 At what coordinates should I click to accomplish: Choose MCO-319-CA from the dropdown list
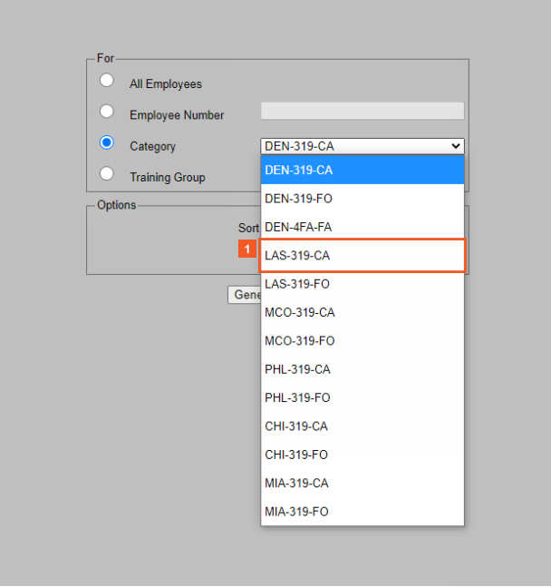pos(362,312)
